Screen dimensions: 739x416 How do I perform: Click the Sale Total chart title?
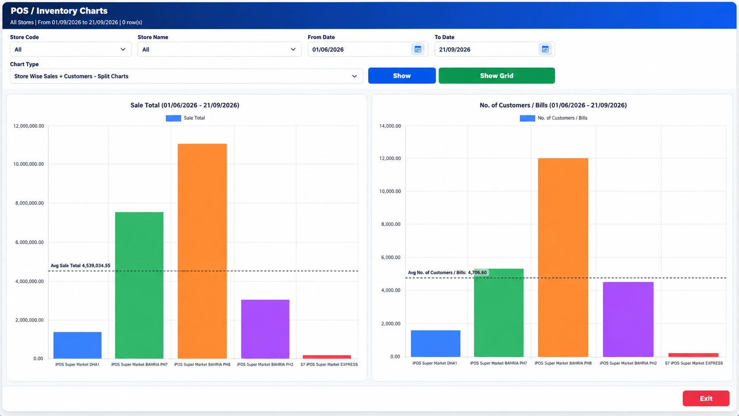point(185,105)
